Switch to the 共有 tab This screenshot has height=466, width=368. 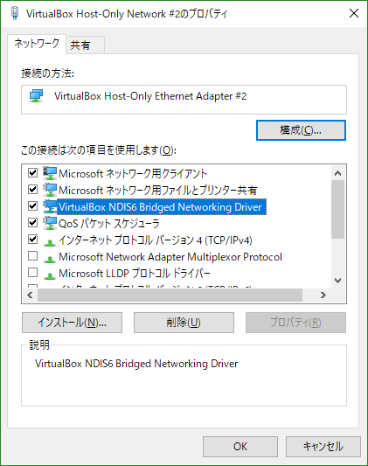[85, 45]
